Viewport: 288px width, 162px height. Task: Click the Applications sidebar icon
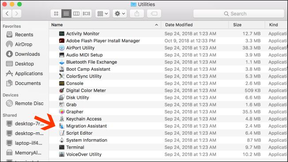click(x=9, y=73)
